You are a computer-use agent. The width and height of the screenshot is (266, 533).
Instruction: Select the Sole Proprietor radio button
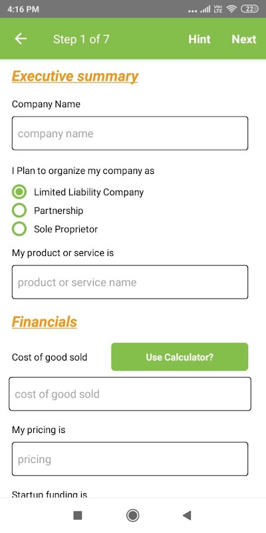pos(19,229)
